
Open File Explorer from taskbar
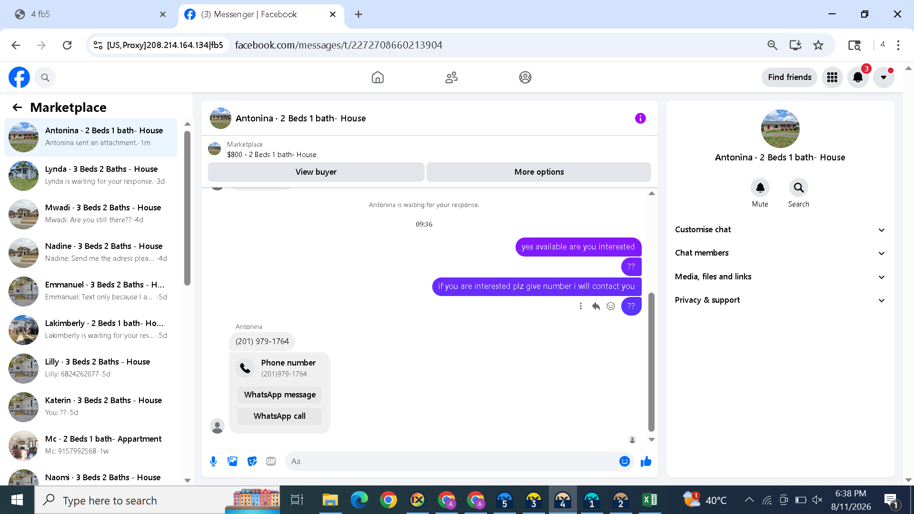[330, 500]
